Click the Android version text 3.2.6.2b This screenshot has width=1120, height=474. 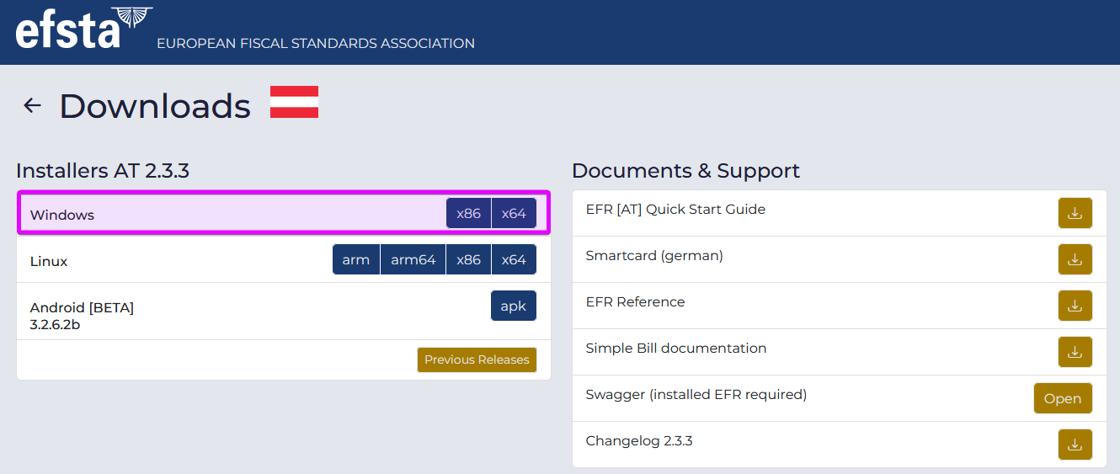point(55,324)
